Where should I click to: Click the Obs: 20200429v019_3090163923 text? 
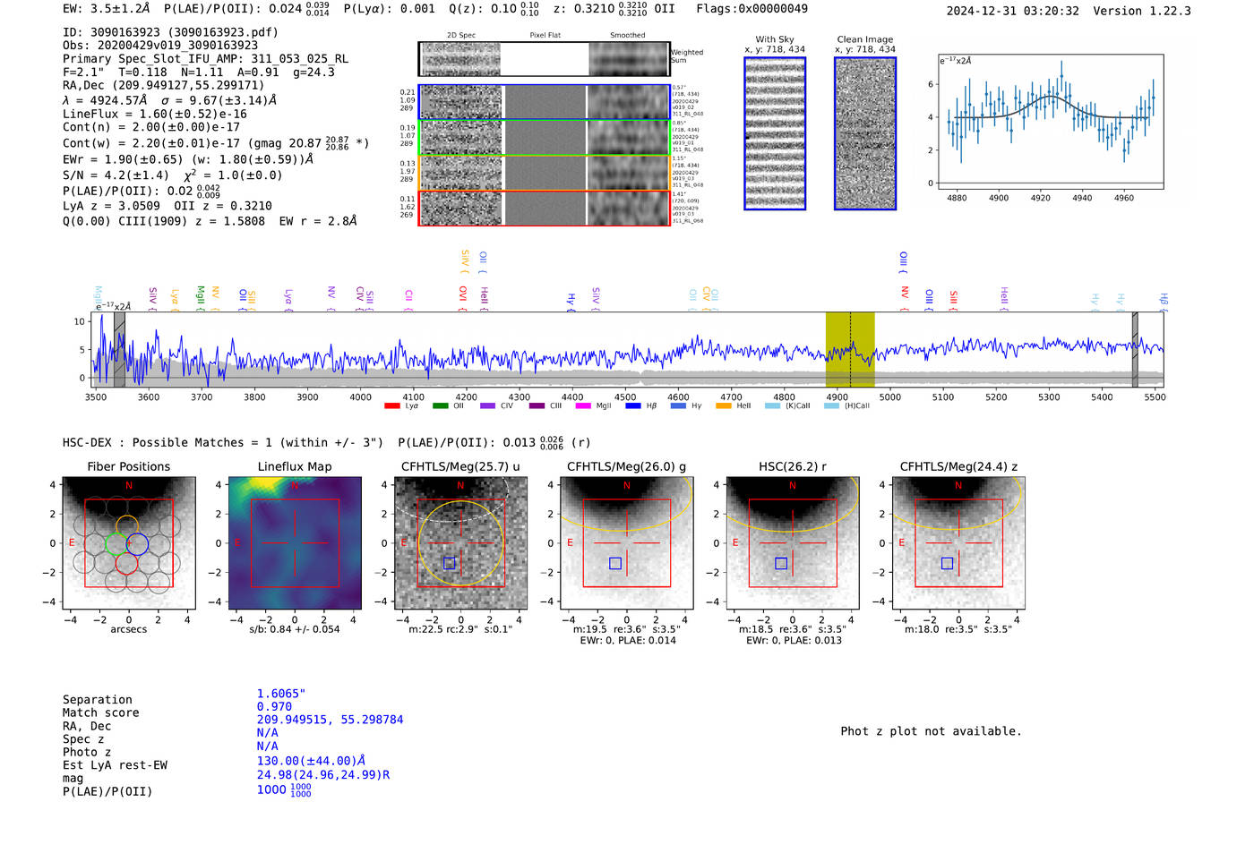pyautogui.click(x=160, y=46)
